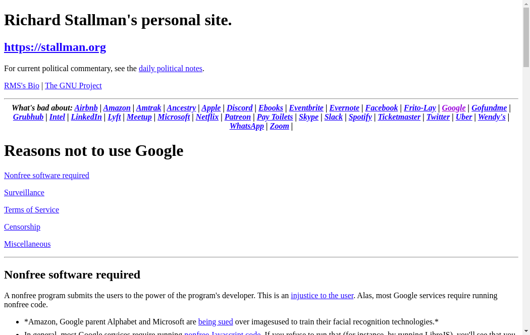Jump to the Surveillance section
530x335 pixels.
(x=24, y=193)
